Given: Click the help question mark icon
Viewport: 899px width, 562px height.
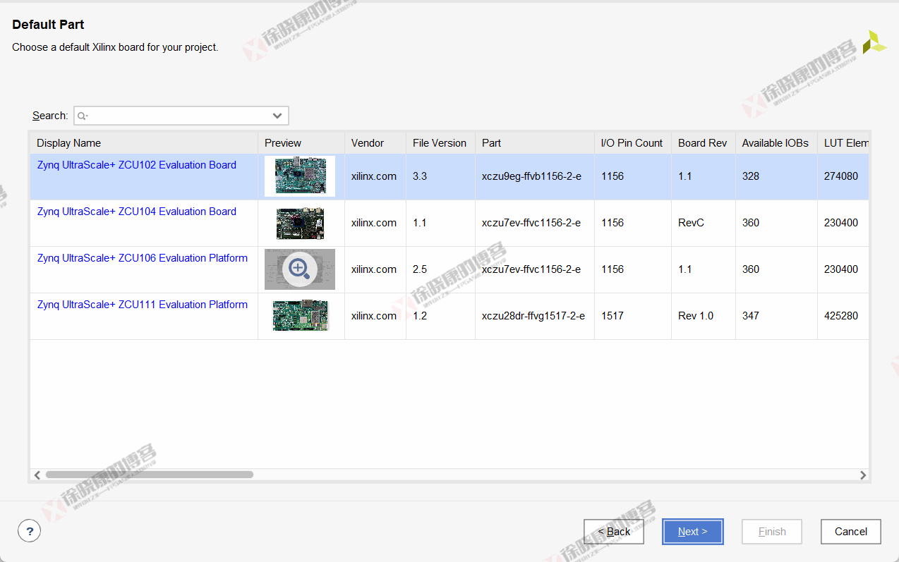Looking at the screenshot, I should (29, 532).
